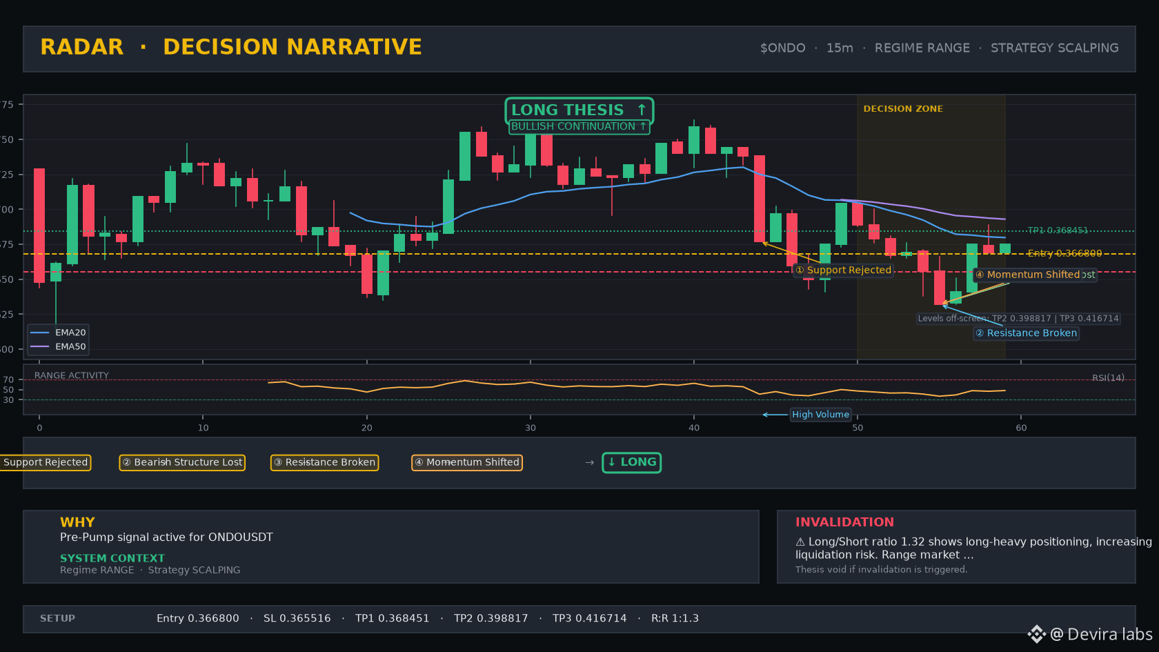This screenshot has height=652, width=1159.
Task: Click the RADAR · DECISION NARRATIVE title
Action: click(x=231, y=47)
